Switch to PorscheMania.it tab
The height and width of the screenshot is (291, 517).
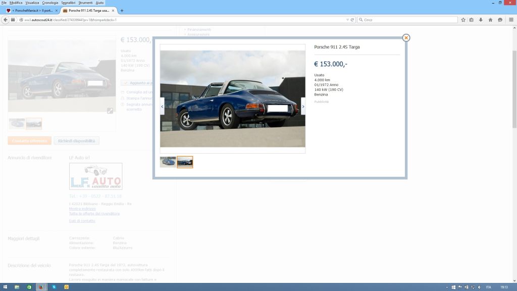click(x=32, y=11)
